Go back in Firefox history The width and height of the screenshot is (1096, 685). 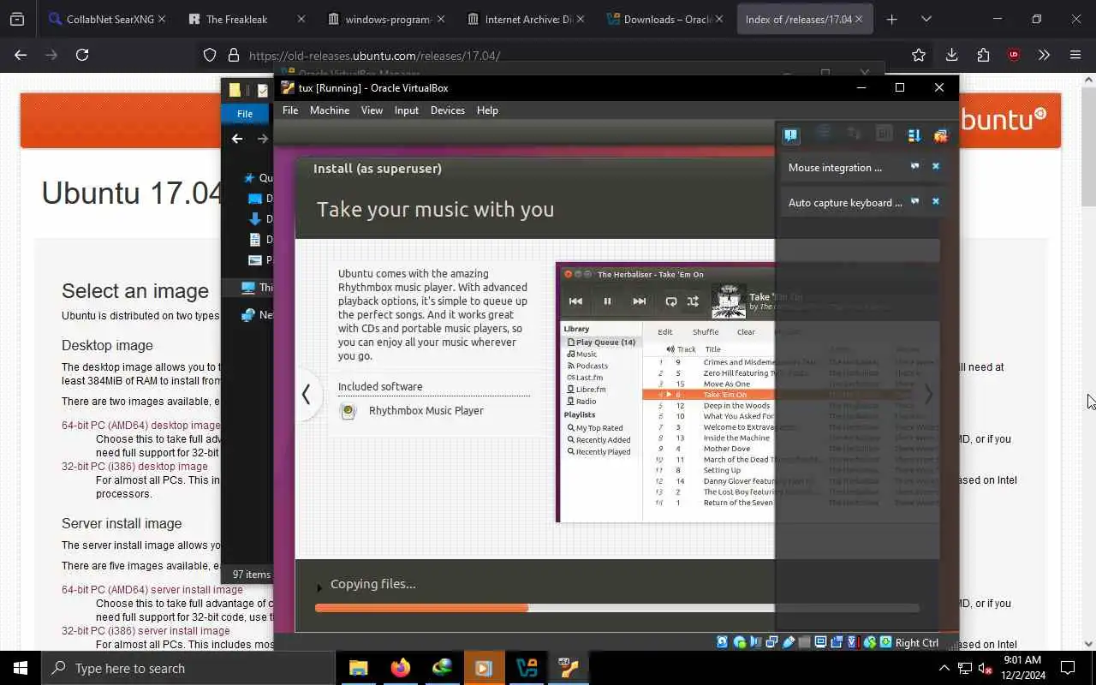tap(21, 55)
